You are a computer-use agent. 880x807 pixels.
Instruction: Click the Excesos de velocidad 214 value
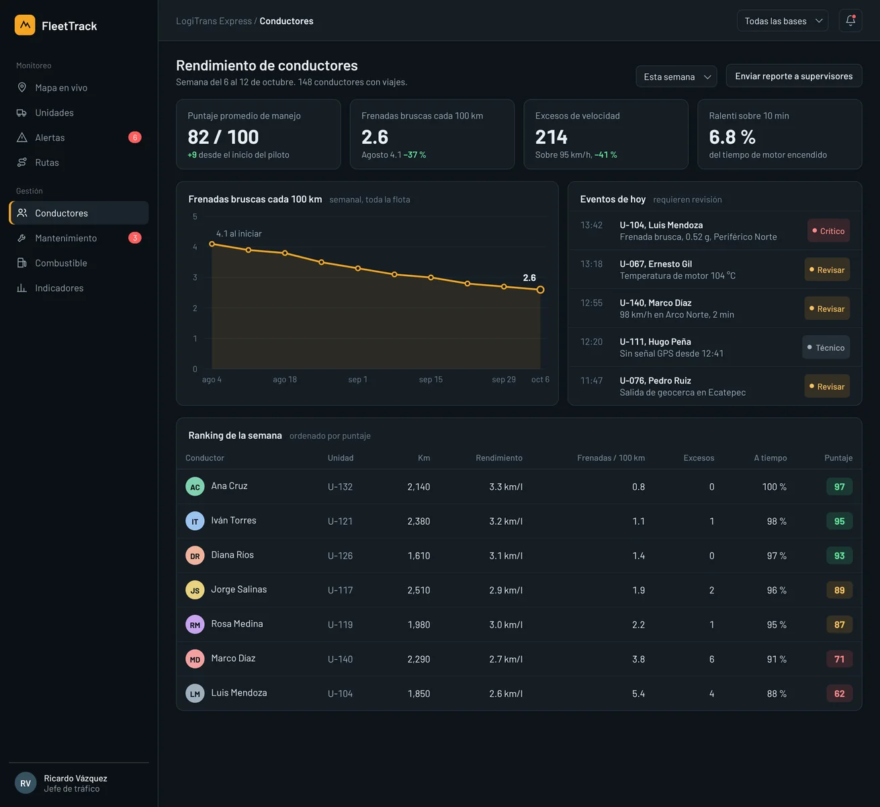click(x=552, y=137)
